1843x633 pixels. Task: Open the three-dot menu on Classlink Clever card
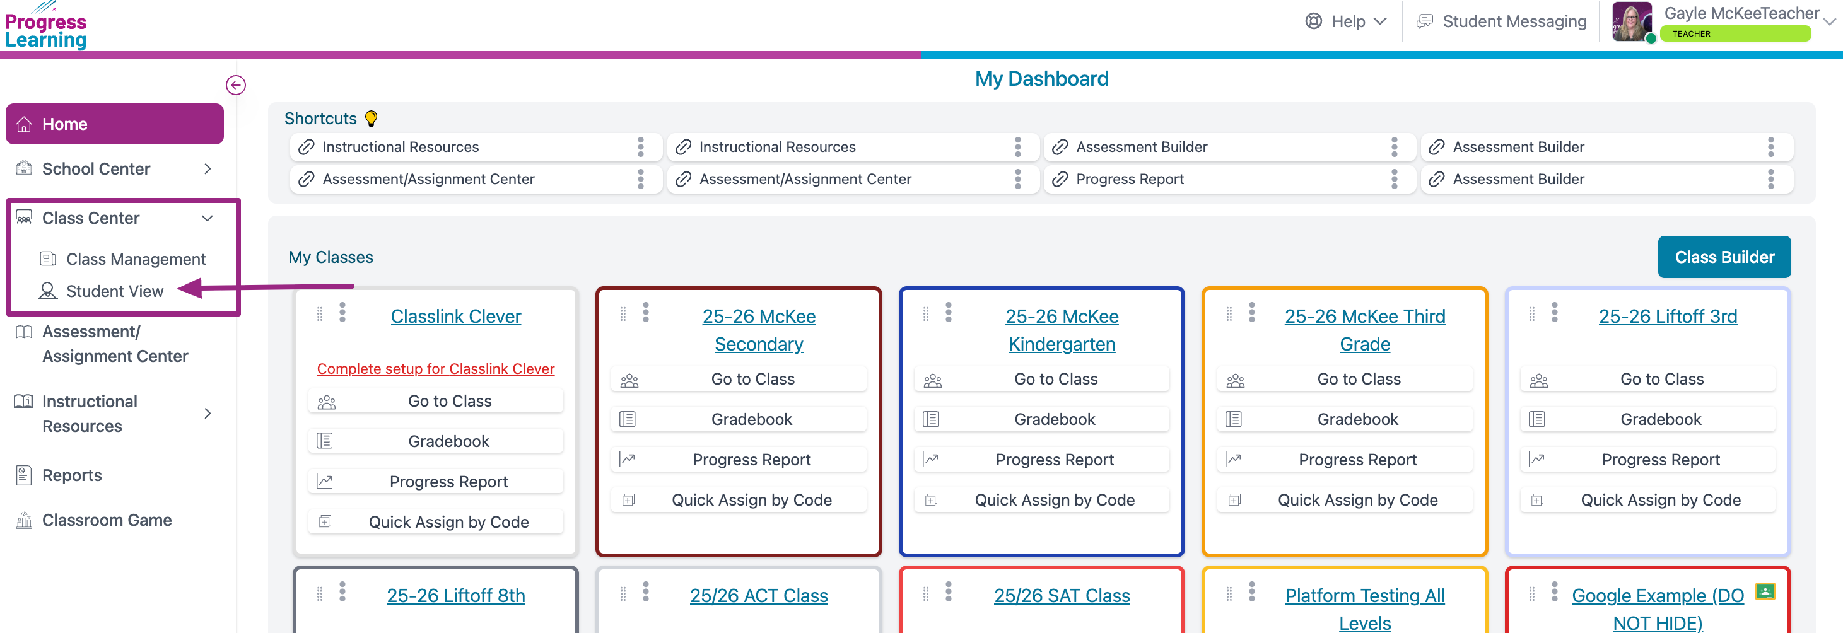coord(342,312)
